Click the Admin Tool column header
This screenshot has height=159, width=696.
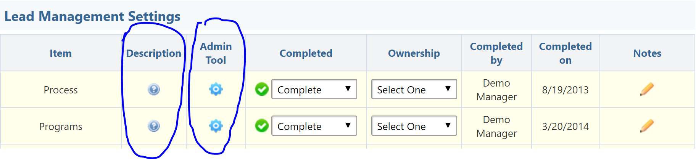click(216, 53)
